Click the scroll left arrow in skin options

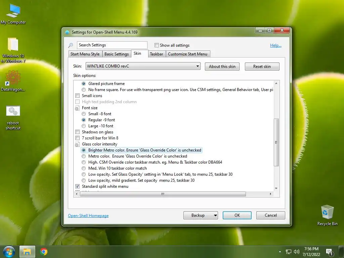76,194
